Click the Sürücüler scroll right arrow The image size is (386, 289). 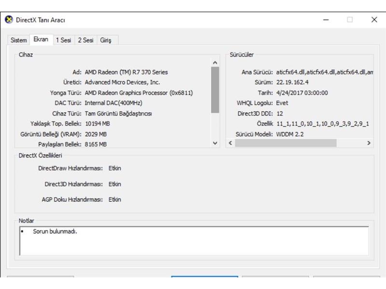point(369,143)
